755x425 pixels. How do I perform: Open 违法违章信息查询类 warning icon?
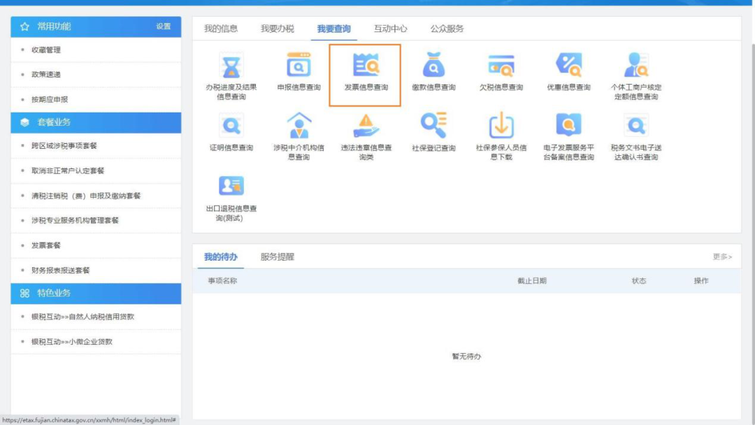[366, 126]
